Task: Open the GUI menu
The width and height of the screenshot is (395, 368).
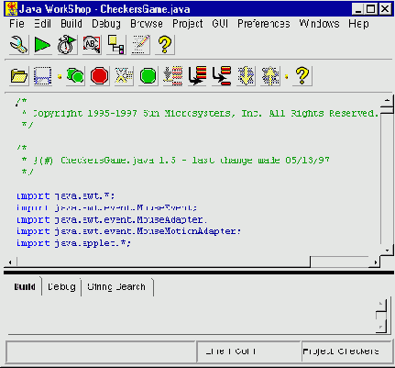Action: pyautogui.click(x=220, y=24)
